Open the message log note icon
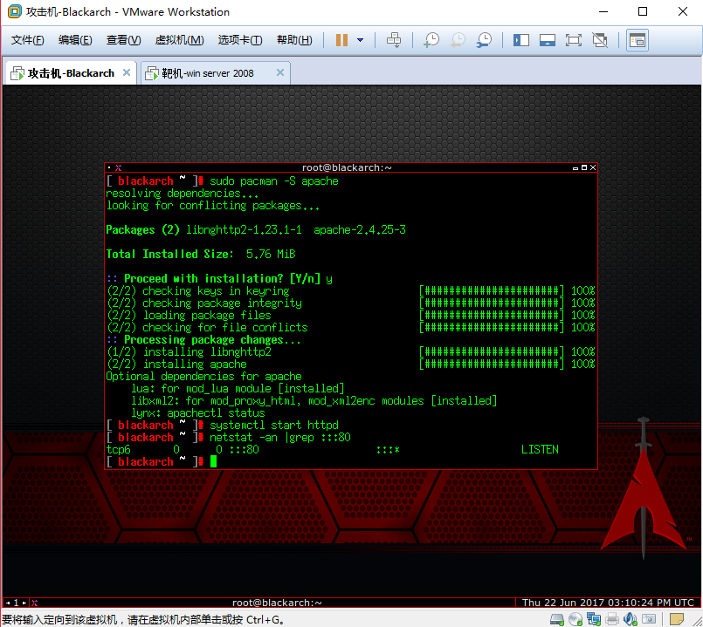 coord(677,619)
